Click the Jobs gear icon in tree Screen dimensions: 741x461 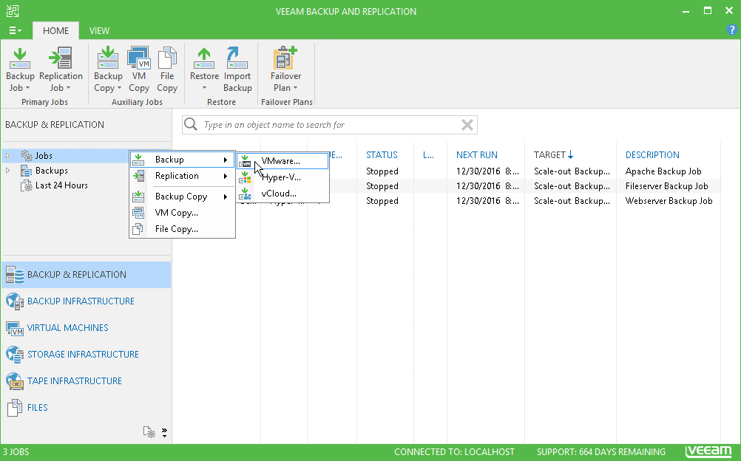pos(27,155)
